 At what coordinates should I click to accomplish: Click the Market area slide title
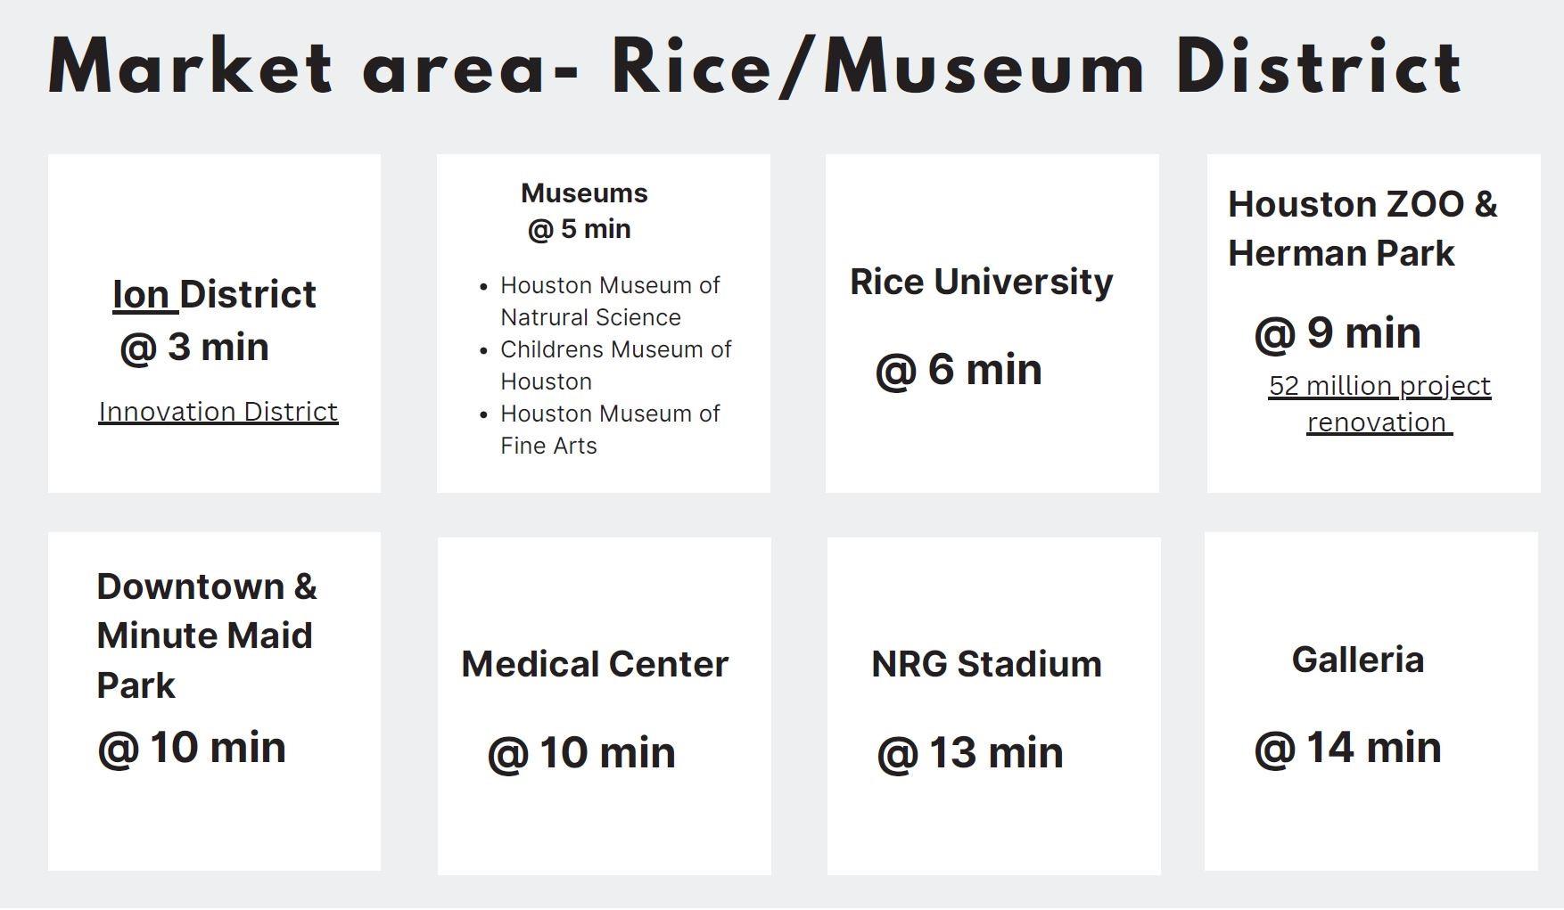pos(754,69)
